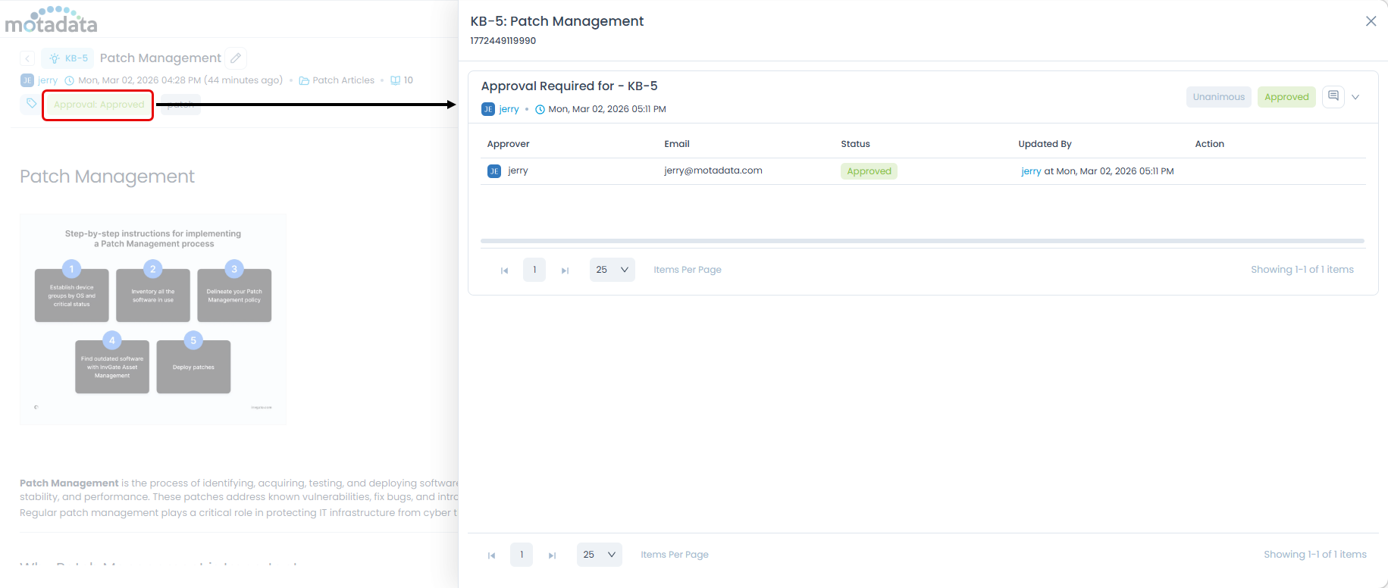This screenshot has width=1388, height=588.
Task: Click the patch management steps image
Action: coord(153,319)
